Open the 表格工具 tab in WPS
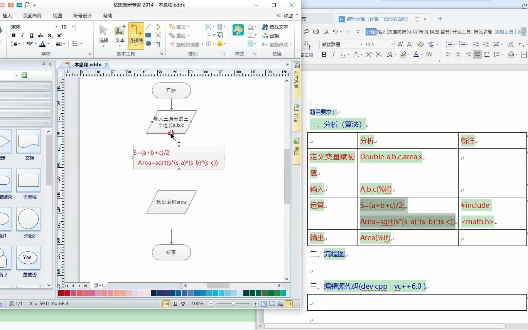 point(504,32)
